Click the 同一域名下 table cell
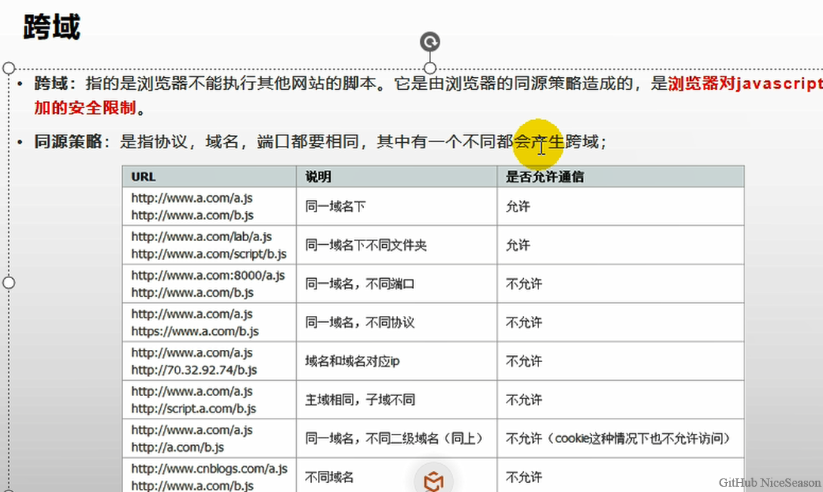The height and width of the screenshot is (492, 823). pyautogui.click(x=335, y=206)
